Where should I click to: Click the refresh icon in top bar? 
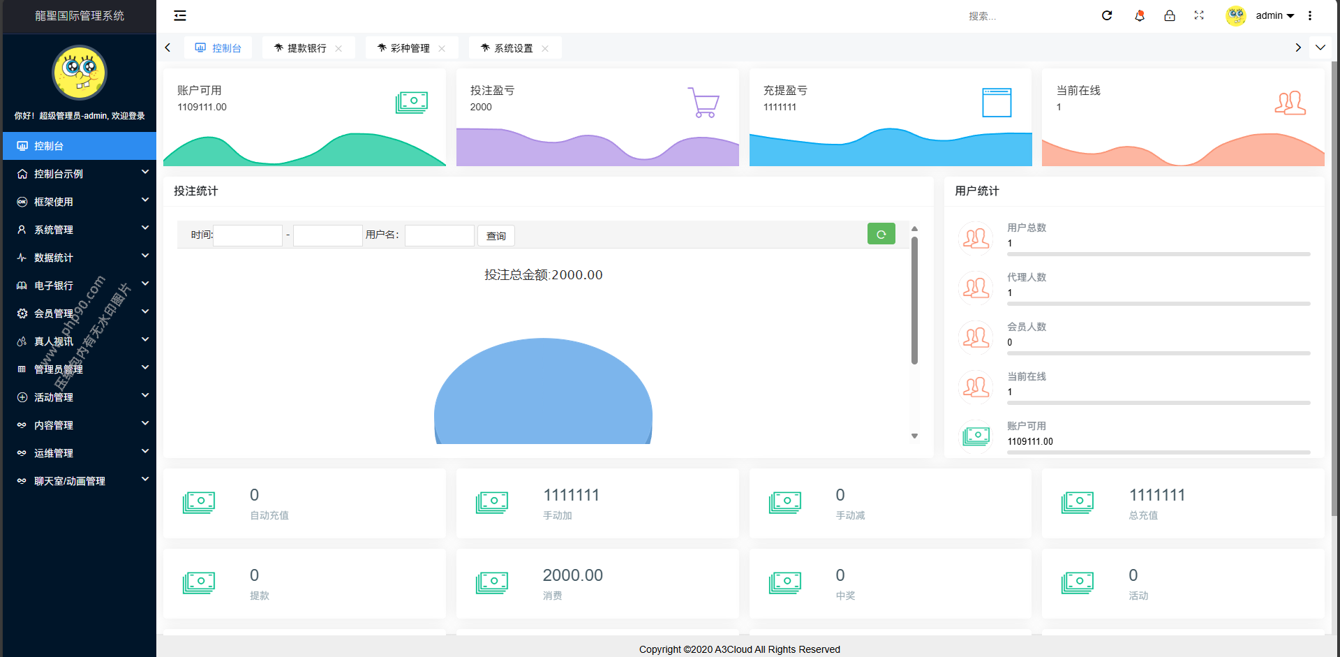(x=1107, y=15)
